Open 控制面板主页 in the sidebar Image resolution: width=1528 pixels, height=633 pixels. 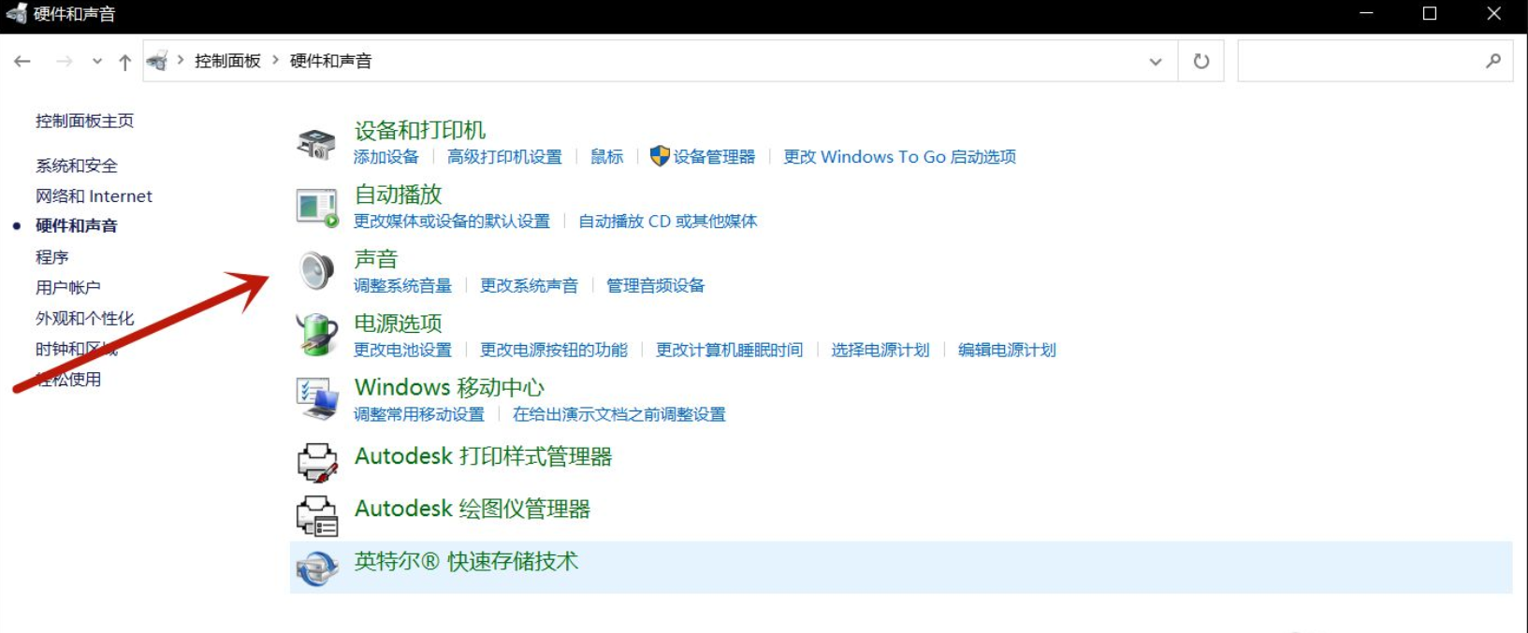tap(84, 121)
